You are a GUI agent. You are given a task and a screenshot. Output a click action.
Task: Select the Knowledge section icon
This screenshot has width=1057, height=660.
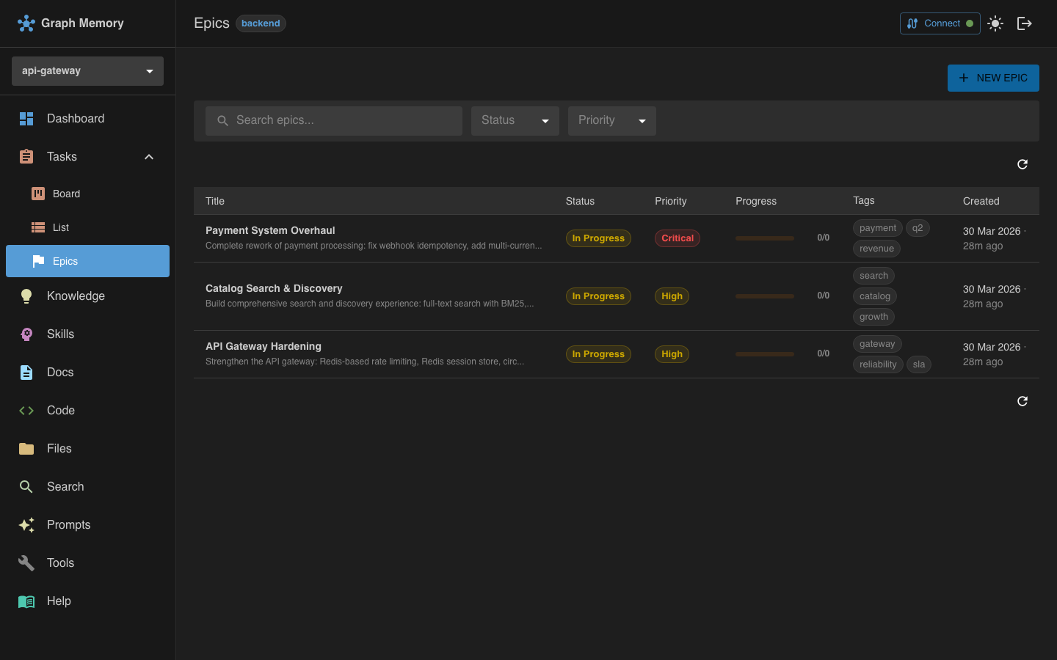[26, 296]
